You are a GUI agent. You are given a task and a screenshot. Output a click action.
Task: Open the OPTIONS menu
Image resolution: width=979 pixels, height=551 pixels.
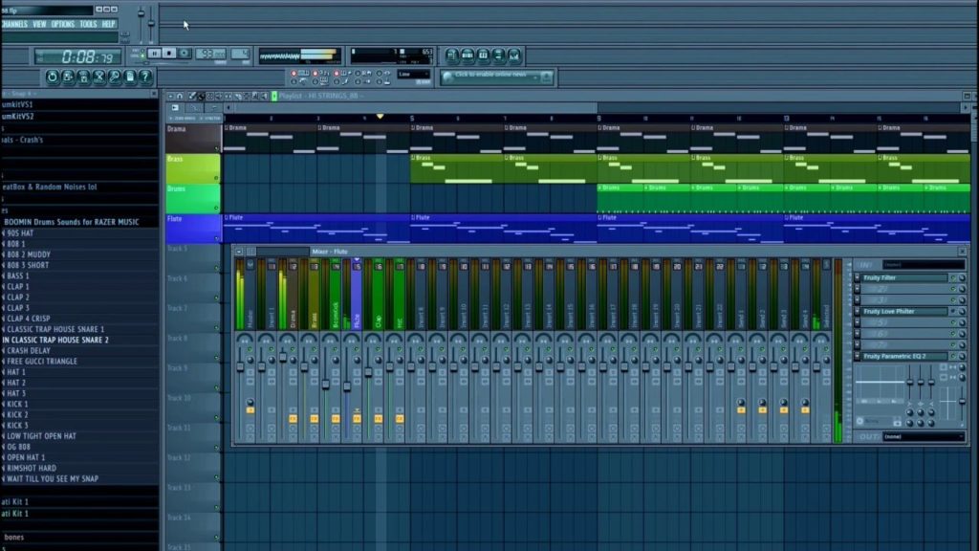[x=62, y=24]
